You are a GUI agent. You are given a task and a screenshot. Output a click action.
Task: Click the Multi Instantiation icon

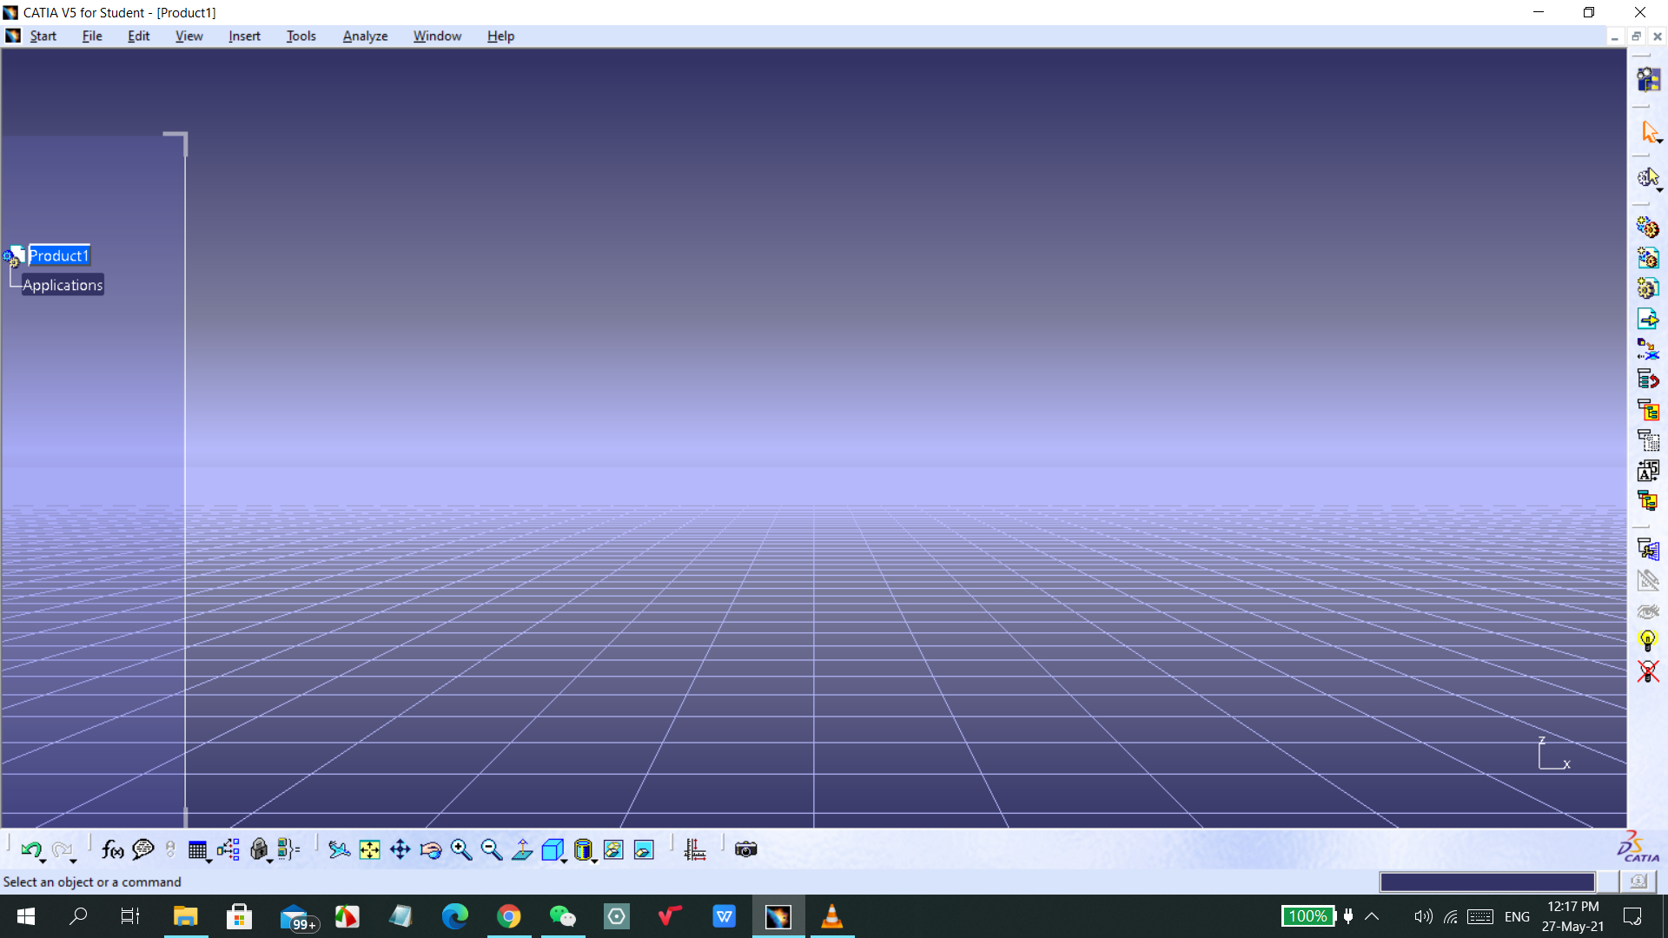coord(1648,501)
